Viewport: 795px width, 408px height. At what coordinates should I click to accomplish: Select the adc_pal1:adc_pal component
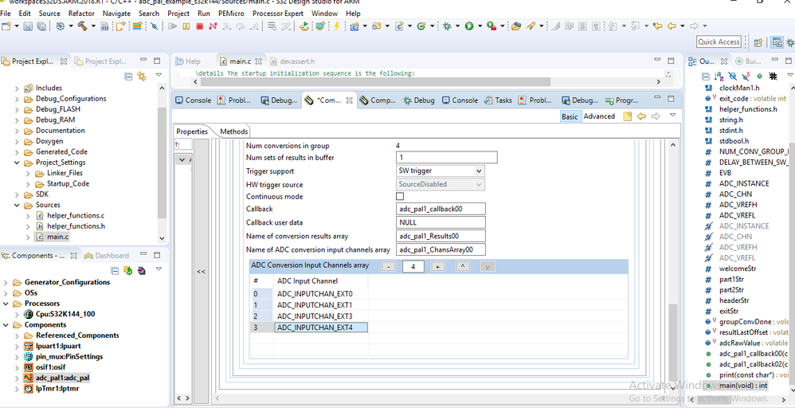62,378
